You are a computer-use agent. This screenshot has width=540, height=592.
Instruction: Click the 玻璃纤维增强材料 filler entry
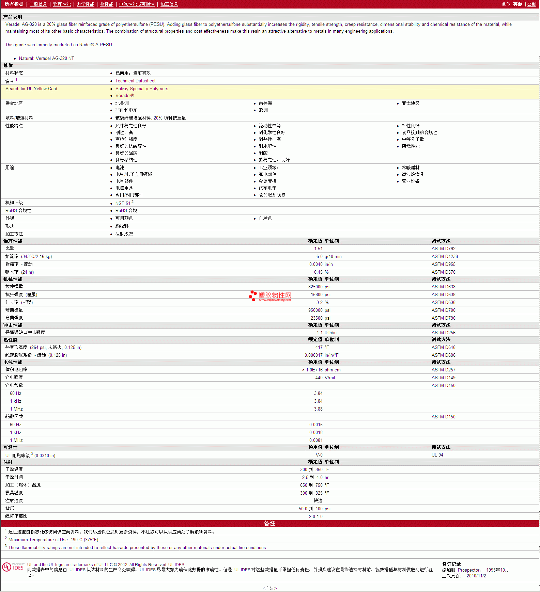[x=150, y=118]
